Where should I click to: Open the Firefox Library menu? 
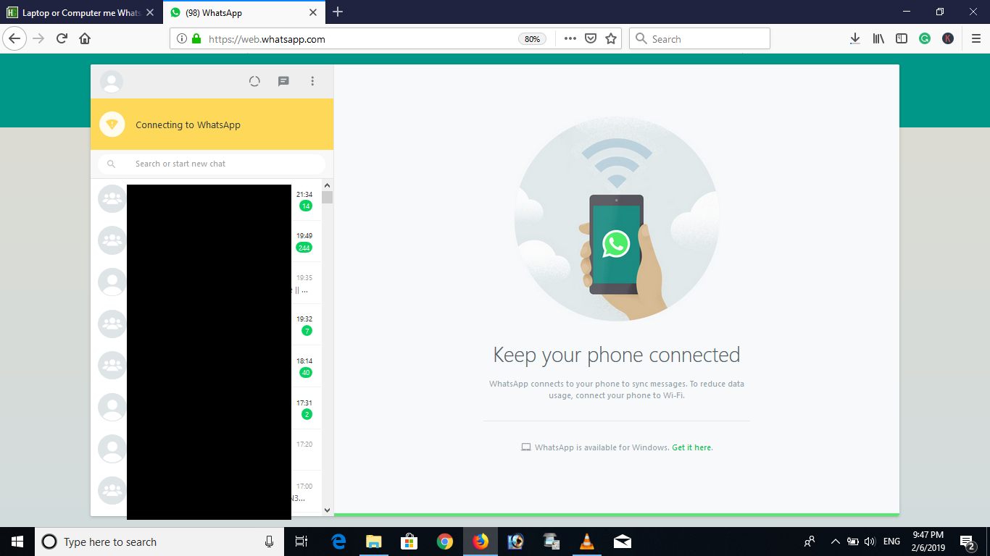[x=878, y=39]
